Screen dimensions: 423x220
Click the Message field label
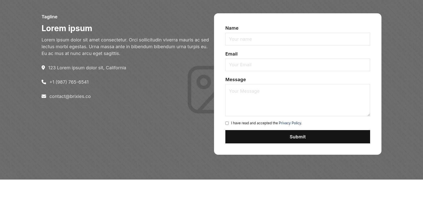(236, 80)
